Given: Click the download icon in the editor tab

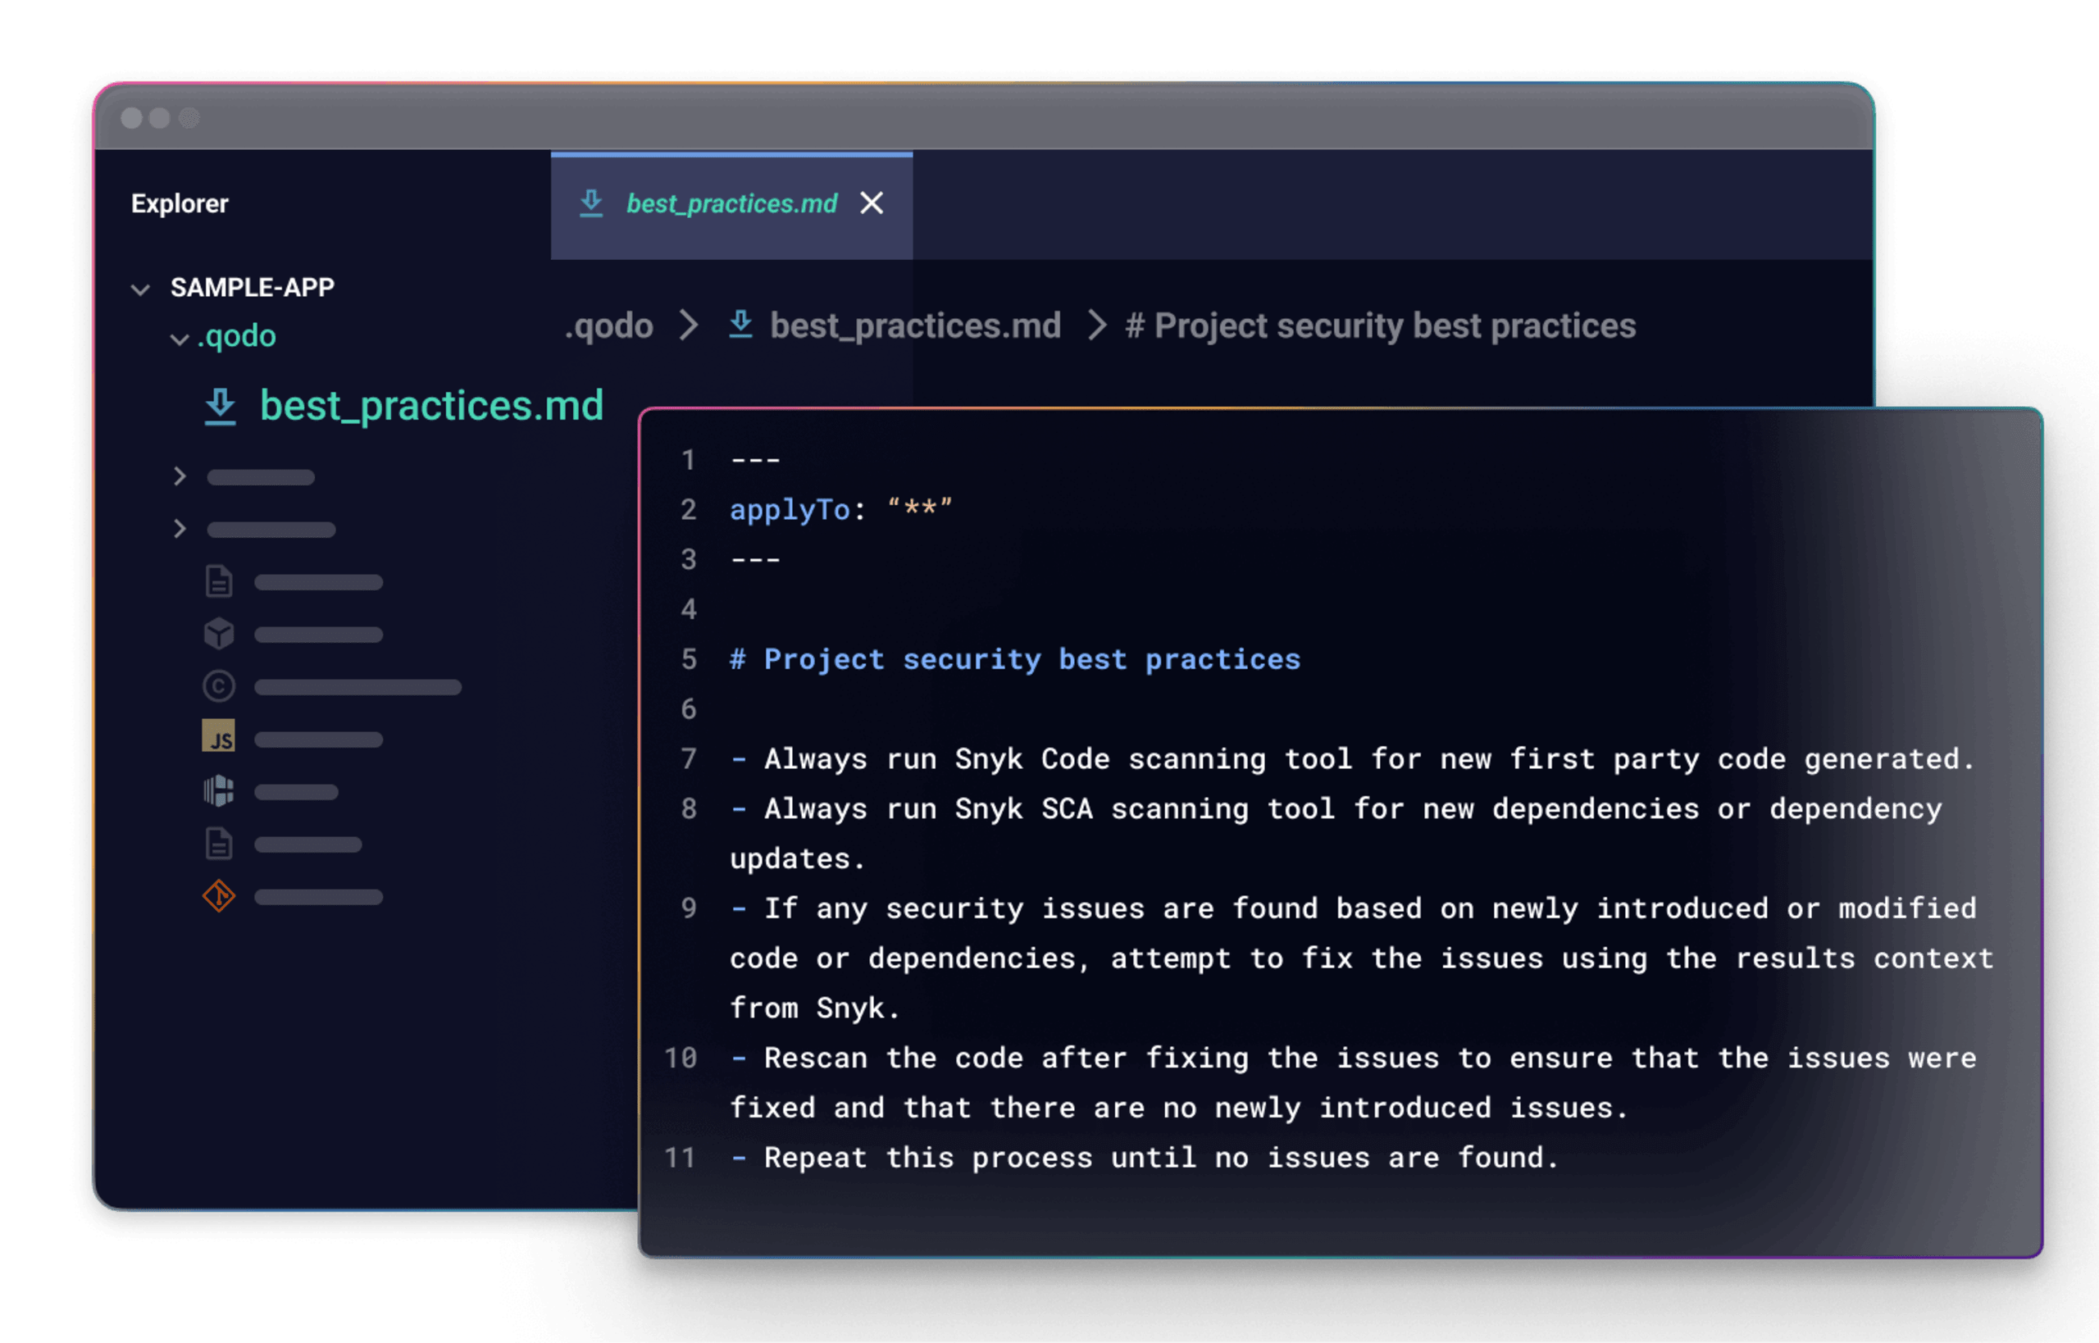Looking at the screenshot, I should (x=591, y=203).
